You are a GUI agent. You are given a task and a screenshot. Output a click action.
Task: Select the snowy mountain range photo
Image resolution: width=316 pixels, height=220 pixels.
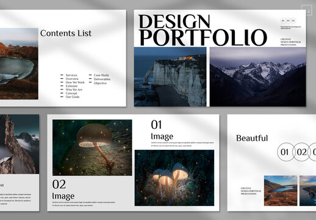[x=258, y=77]
